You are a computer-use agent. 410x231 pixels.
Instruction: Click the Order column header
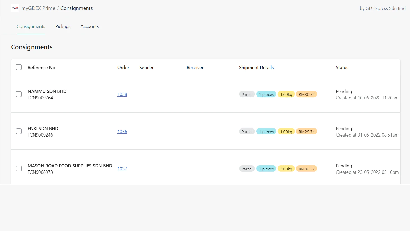point(123,68)
